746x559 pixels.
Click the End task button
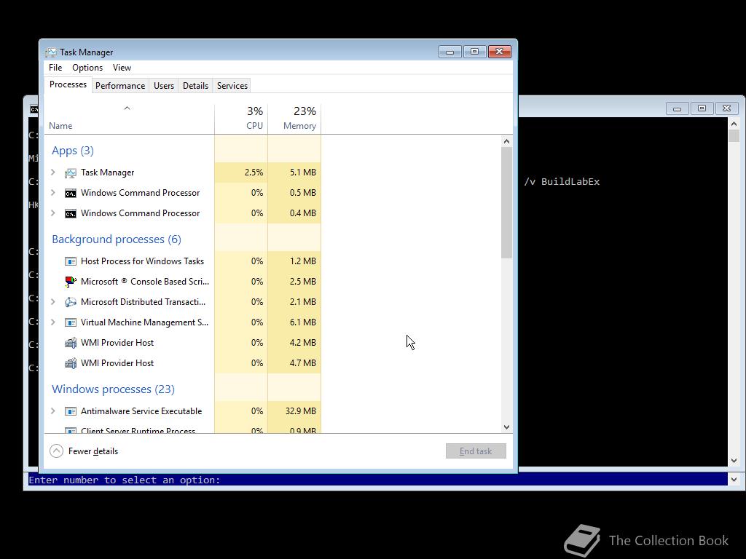476,451
